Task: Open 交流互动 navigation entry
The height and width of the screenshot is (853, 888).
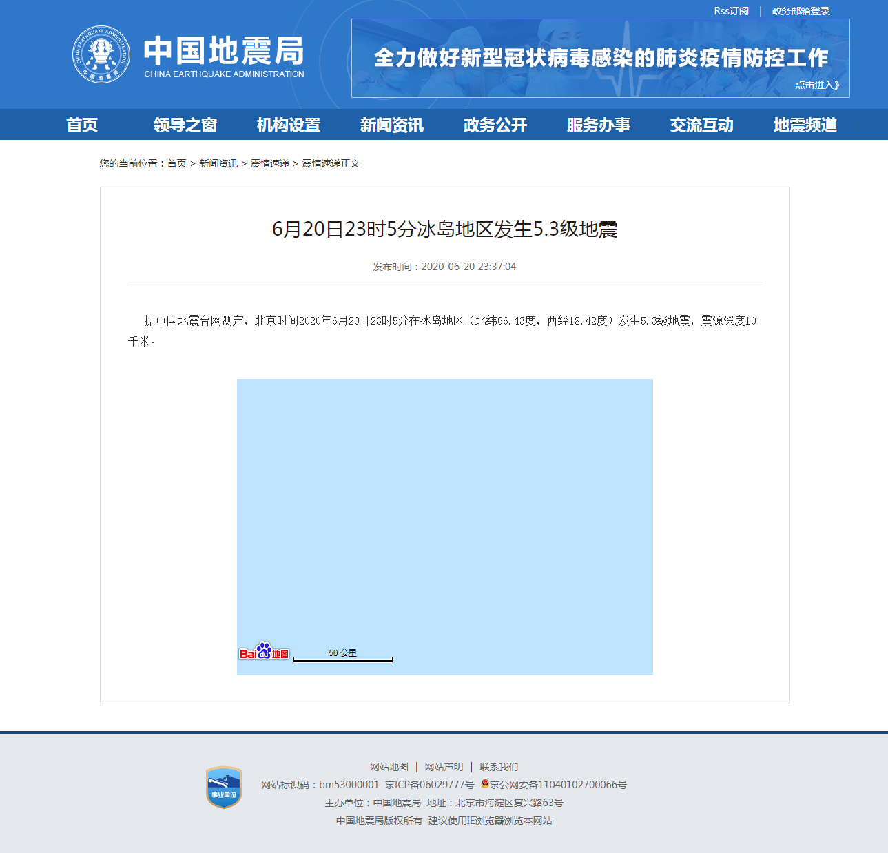Action: point(701,125)
